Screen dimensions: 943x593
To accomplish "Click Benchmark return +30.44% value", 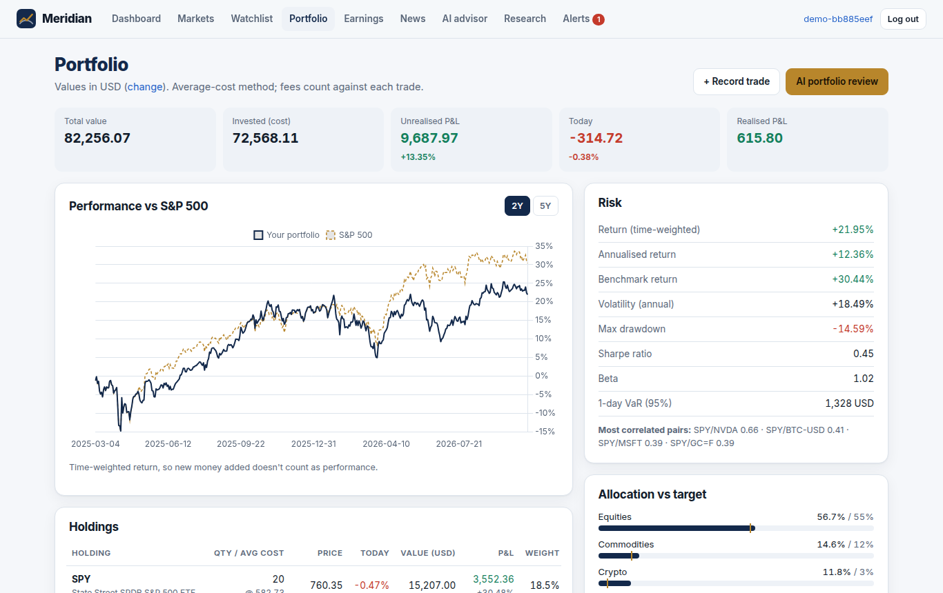I will click(853, 279).
